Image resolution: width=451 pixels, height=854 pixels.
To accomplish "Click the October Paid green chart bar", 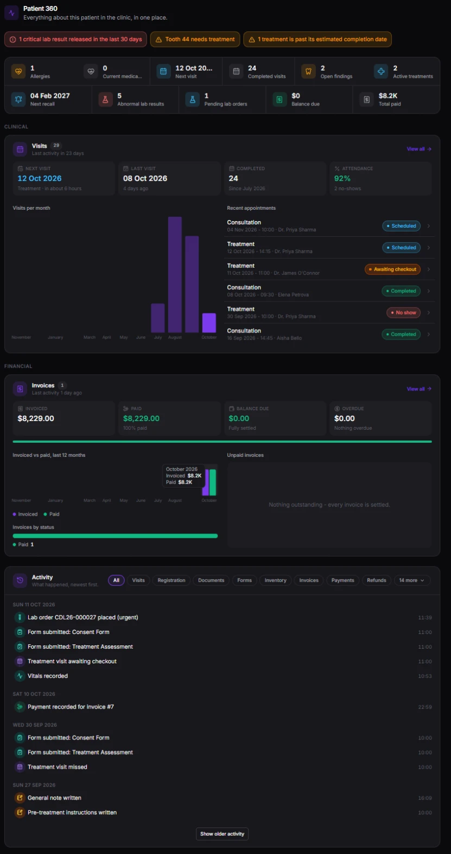I will pos(213,482).
